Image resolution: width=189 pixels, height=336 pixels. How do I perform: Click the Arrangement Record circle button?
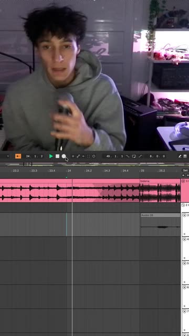64,156
